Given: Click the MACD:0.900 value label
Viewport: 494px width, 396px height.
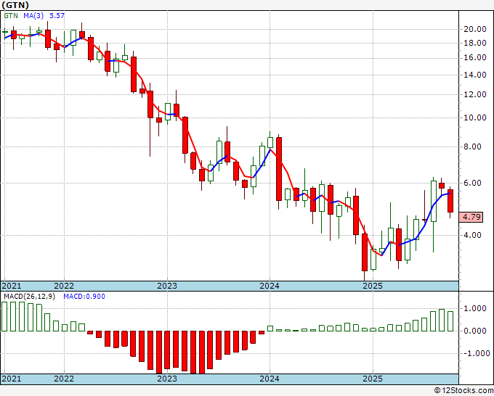Looking at the screenshot, I should click(84, 297).
